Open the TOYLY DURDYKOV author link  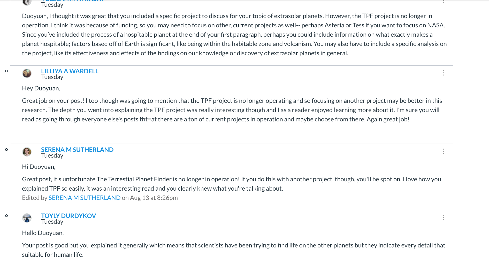tap(68, 216)
